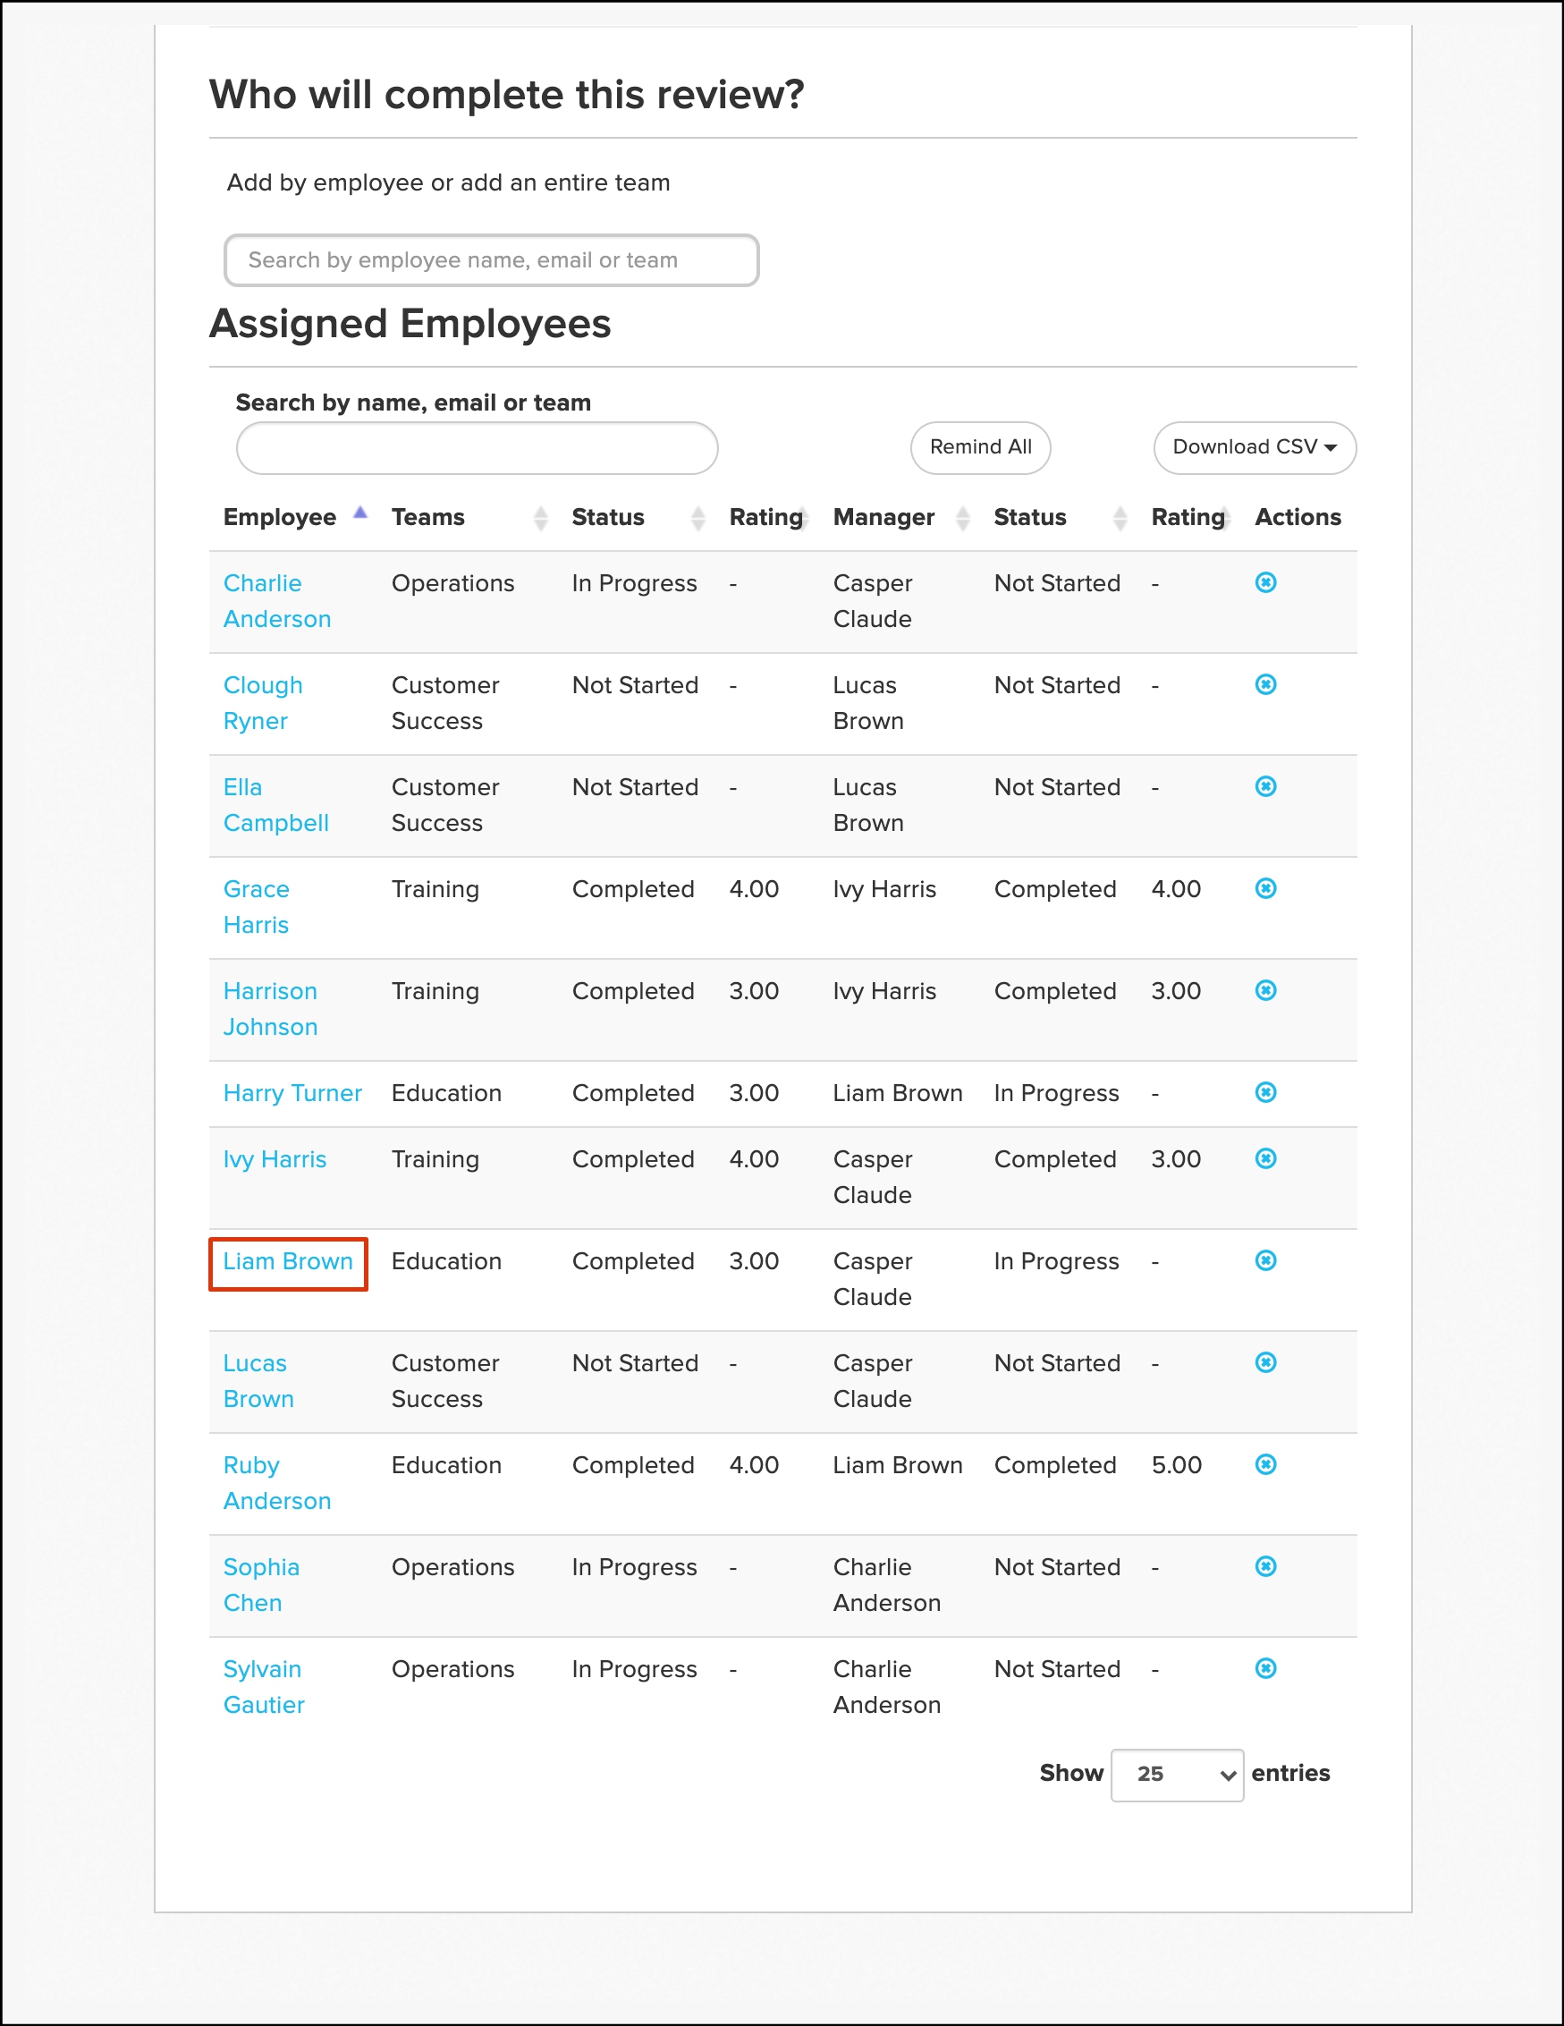
Task: Open Charlie Anderson employee link
Action: (276, 601)
